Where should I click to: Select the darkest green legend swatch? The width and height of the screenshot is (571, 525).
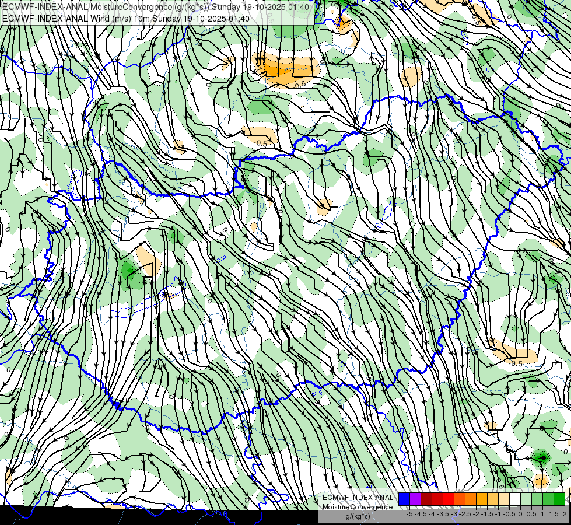[x=559, y=499]
